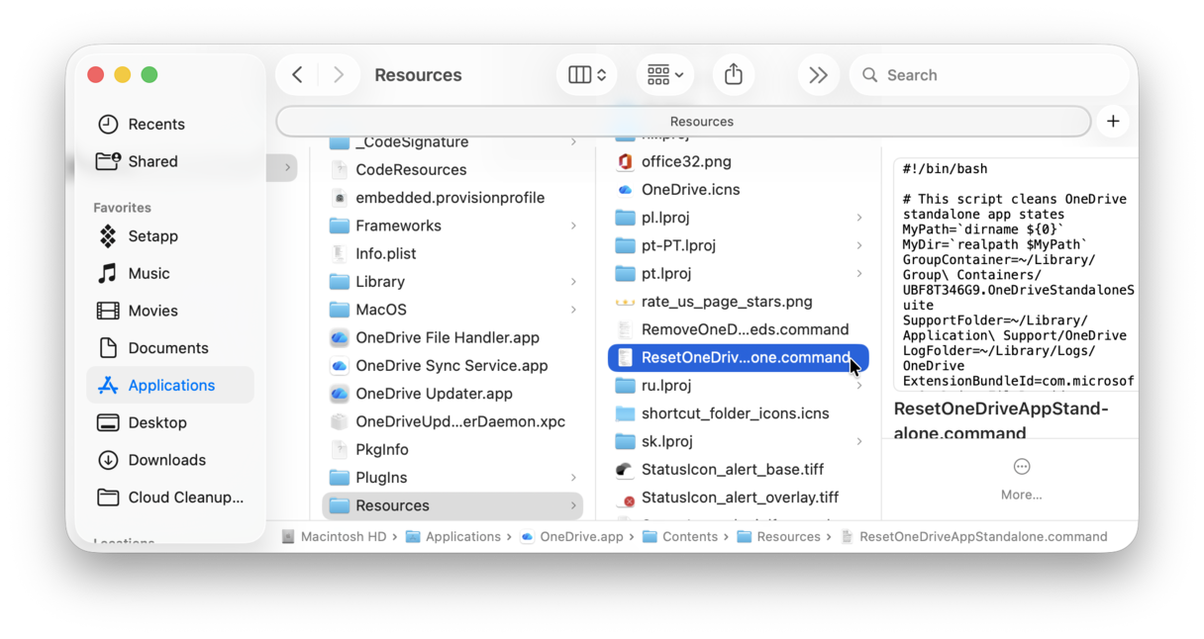Click Resources in the path bar

779,537
